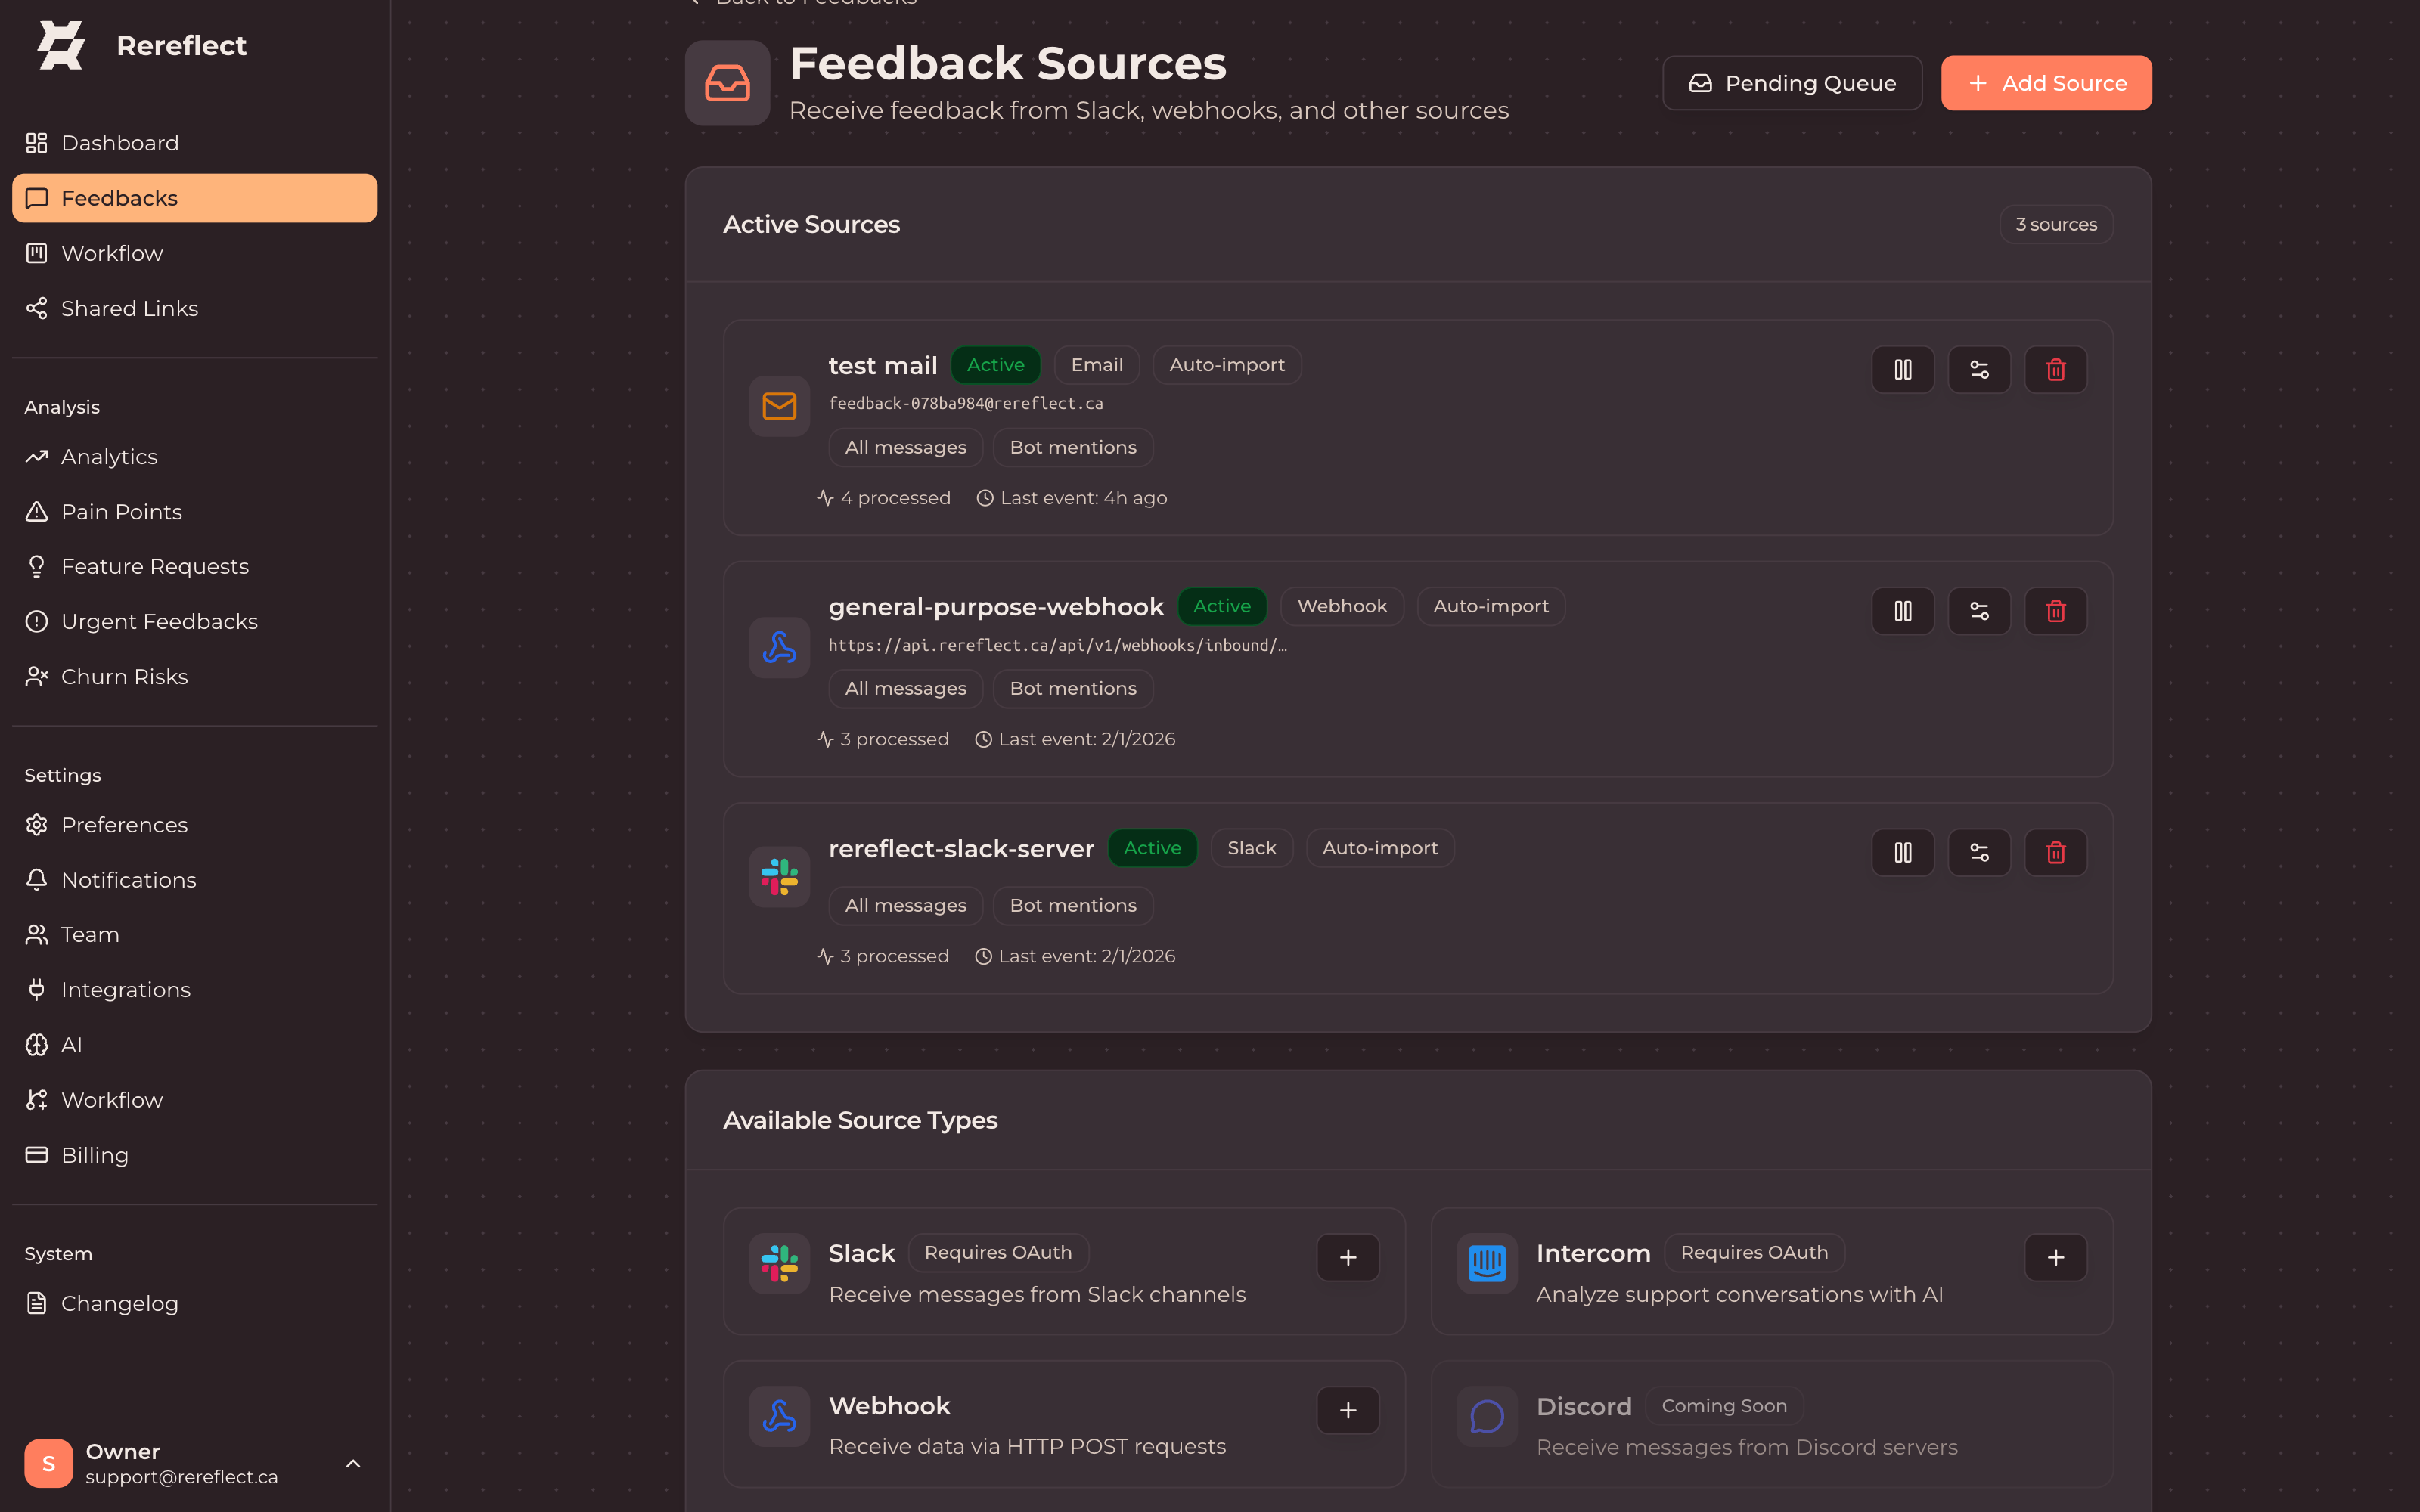The image size is (2420, 1512).
Task: Open settings for rereflect-slack-server source
Action: (x=1979, y=853)
